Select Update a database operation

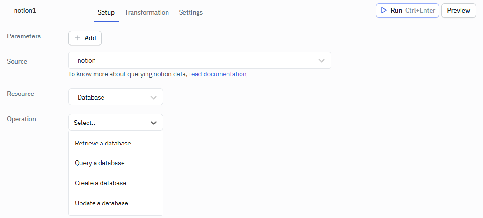coord(102,203)
